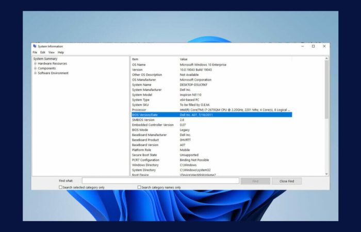Click the Close Find button
Image resolution: width=361 pixels, height=232 pixels.
(287, 181)
